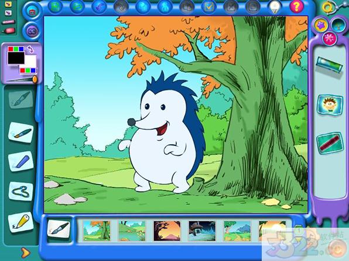Select the blue crayon tool

tap(21, 162)
